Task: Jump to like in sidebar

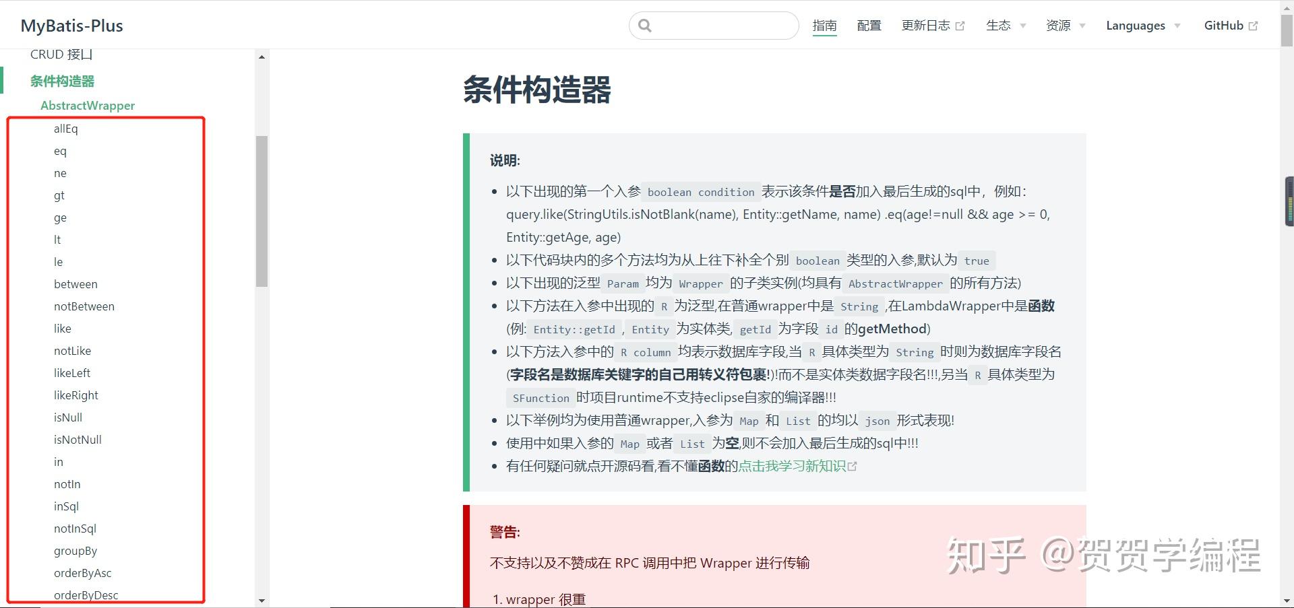Action: pyautogui.click(x=63, y=329)
